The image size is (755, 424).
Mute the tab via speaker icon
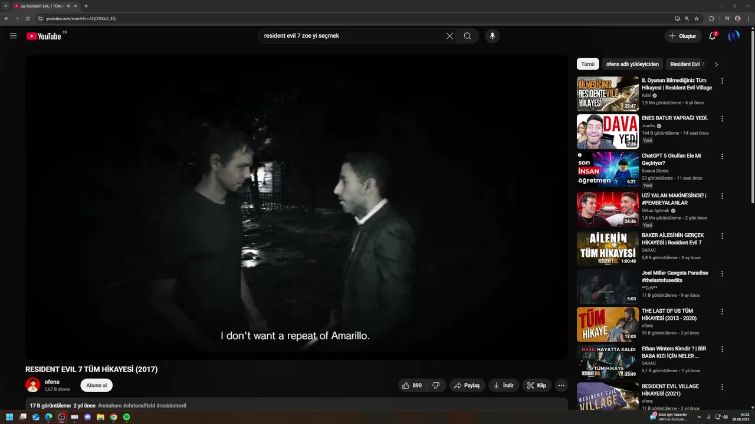click(68, 6)
